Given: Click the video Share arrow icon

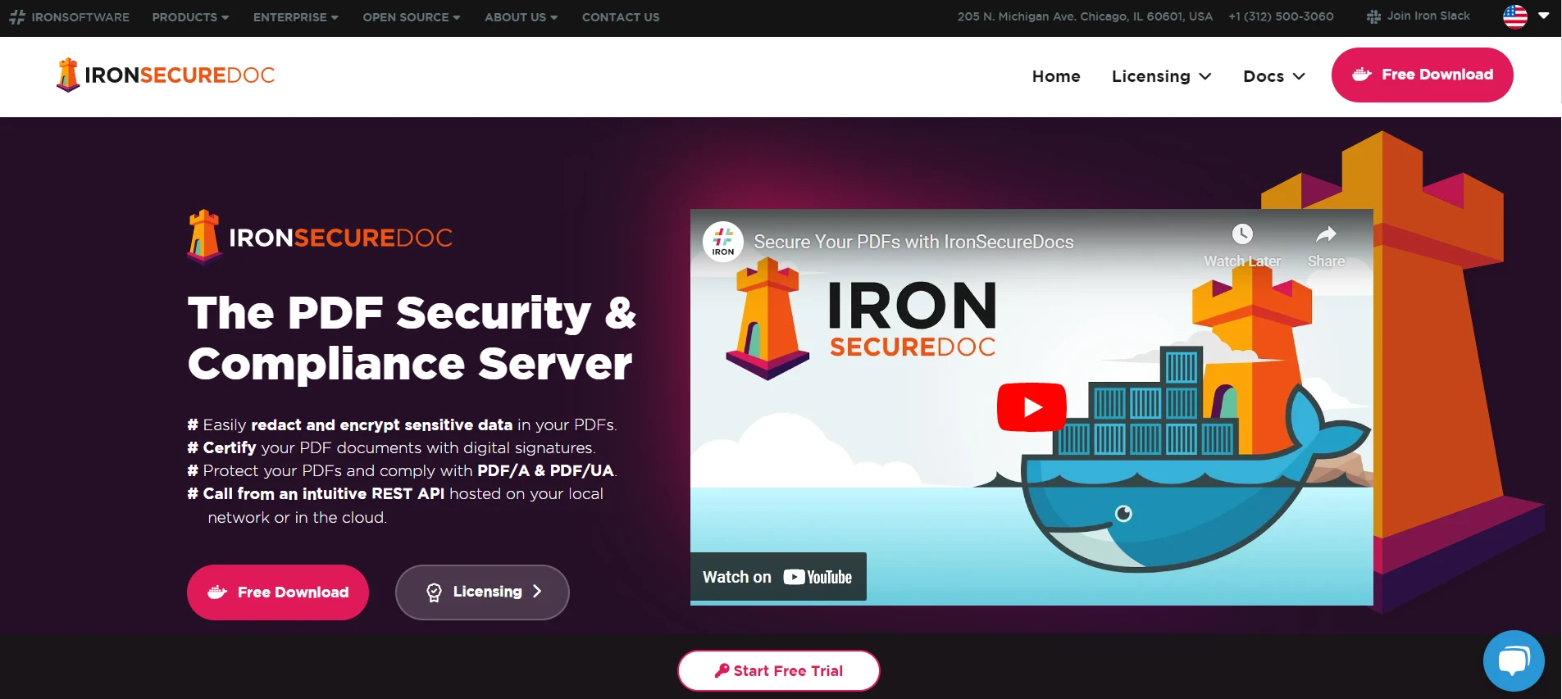Looking at the screenshot, I should coord(1326,234).
